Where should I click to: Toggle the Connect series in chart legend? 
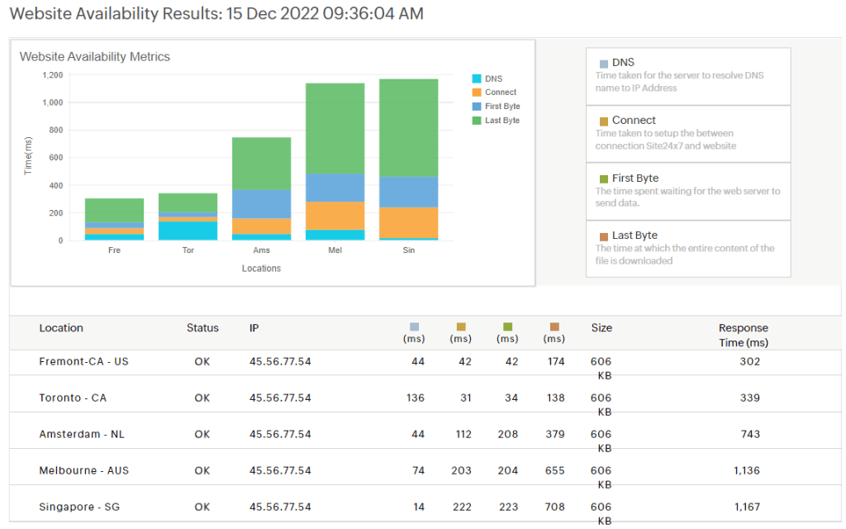pyautogui.click(x=500, y=93)
